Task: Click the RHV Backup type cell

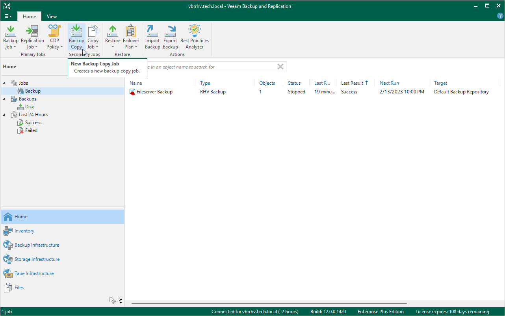Action: click(x=213, y=92)
